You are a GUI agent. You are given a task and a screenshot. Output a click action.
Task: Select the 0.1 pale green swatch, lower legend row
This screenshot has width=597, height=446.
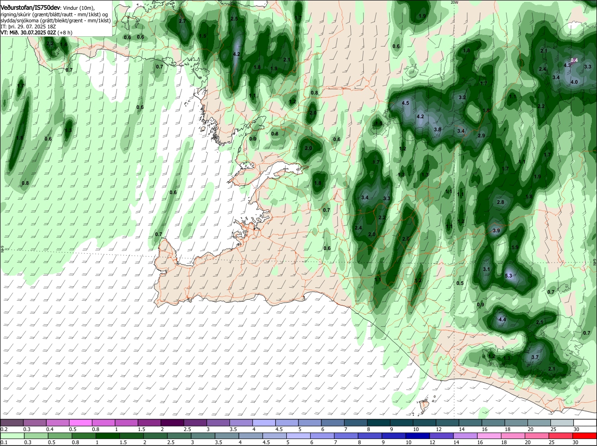pos(12,435)
